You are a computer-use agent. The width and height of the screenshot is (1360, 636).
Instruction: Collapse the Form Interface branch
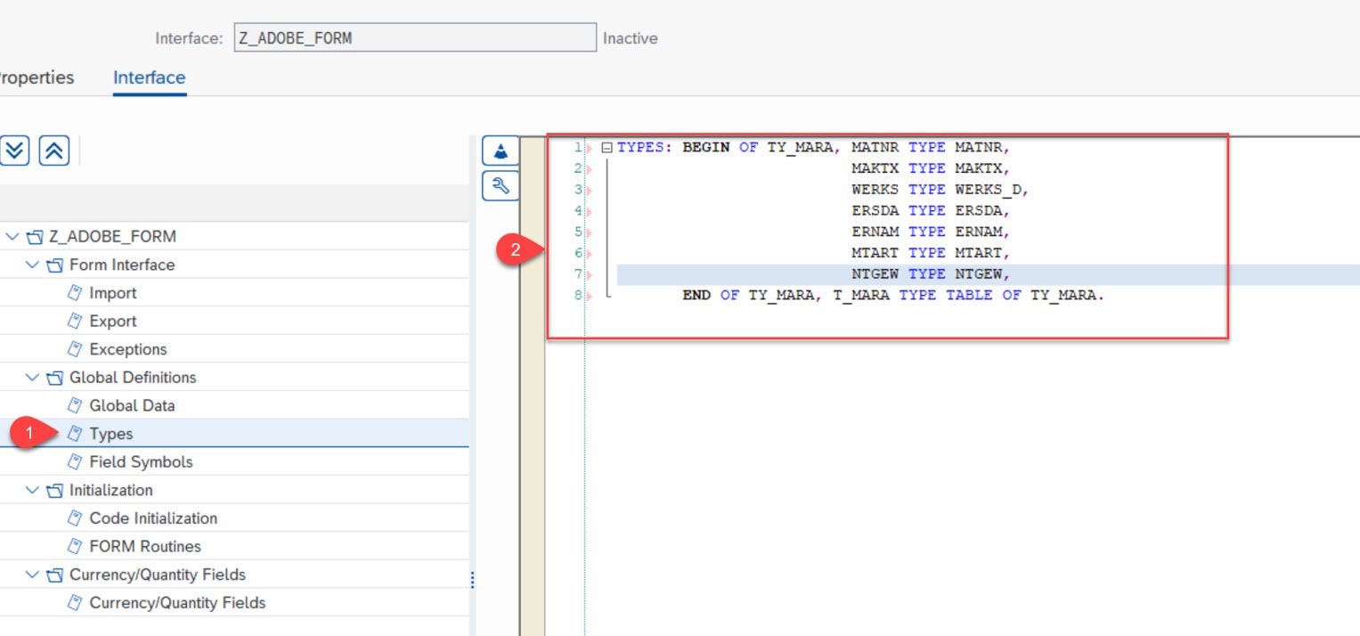(x=32, y=265)
